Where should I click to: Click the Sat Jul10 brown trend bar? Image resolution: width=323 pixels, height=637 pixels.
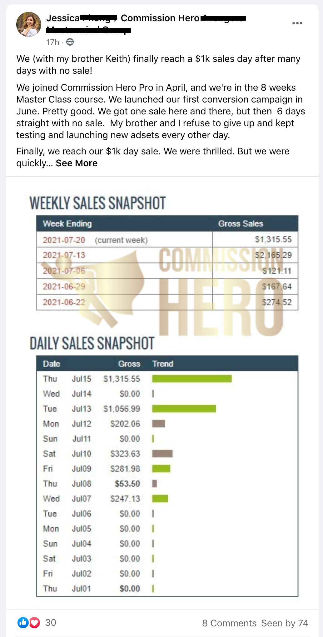coord(162,454)
